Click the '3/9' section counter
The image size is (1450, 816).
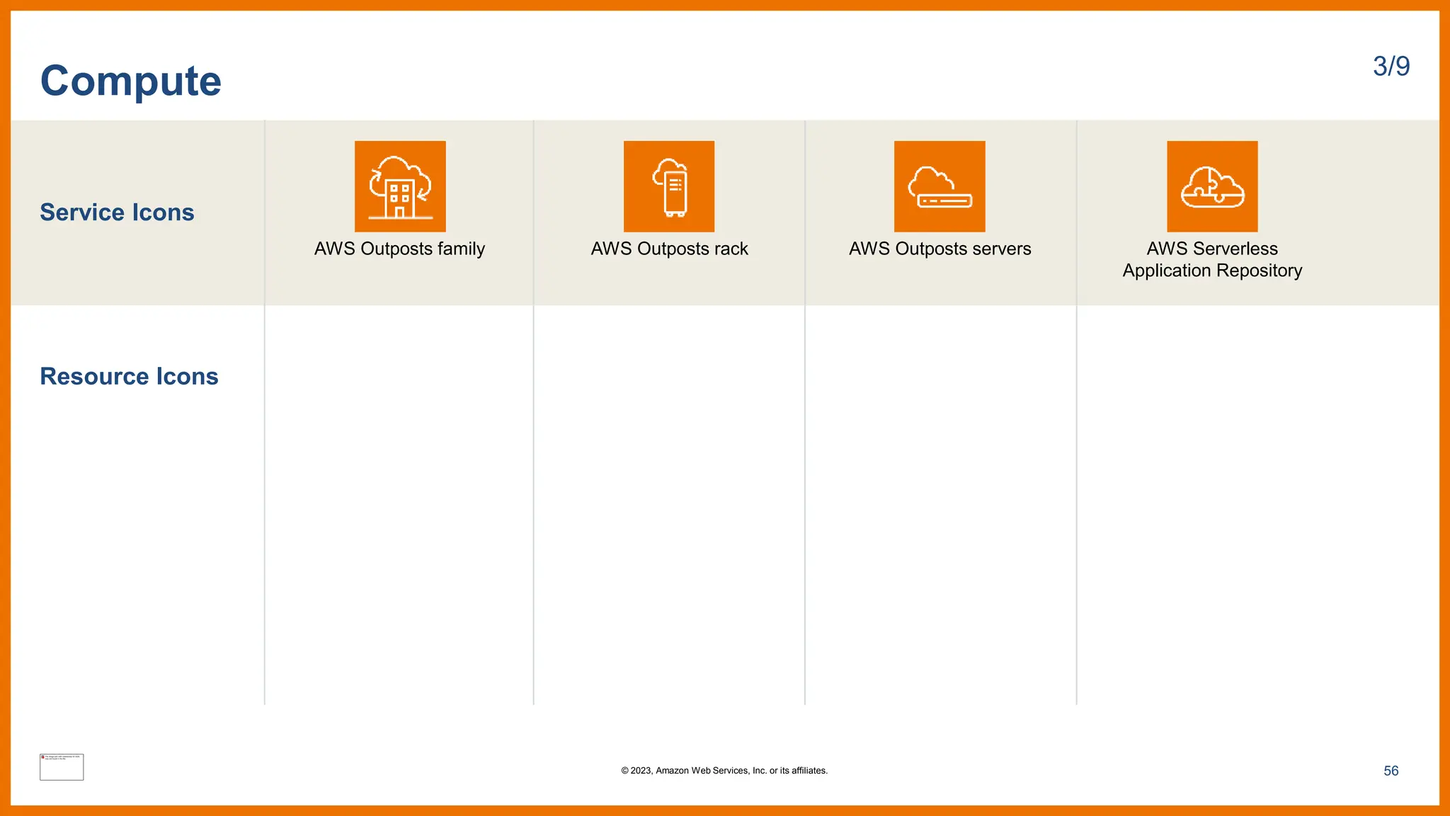point(1391,67)
